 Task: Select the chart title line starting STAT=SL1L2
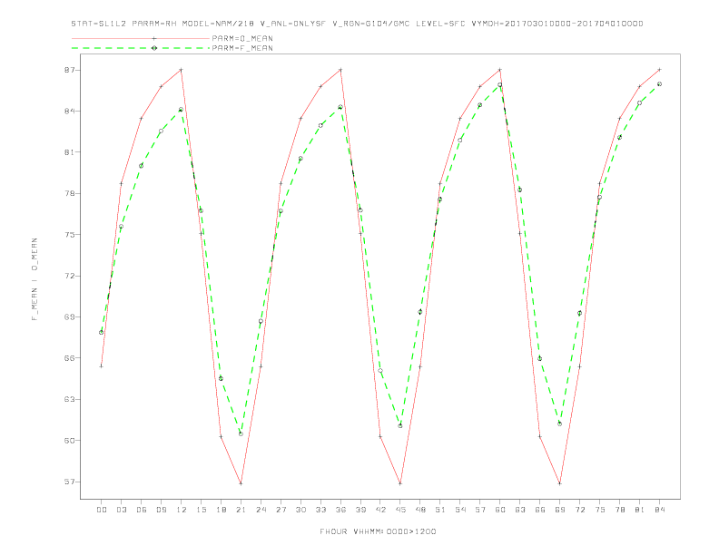coord(357,24)
